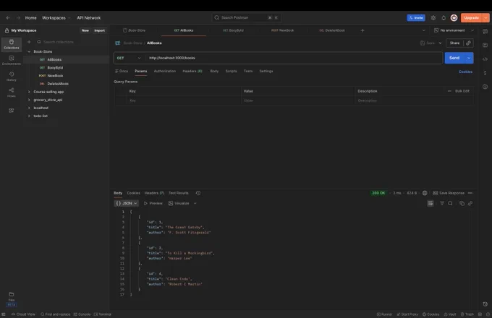Click the New button
492x318 pixels.
pos(85,30)
